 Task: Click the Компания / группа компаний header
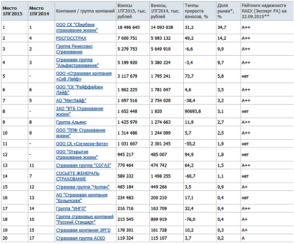tap(85, 11)
